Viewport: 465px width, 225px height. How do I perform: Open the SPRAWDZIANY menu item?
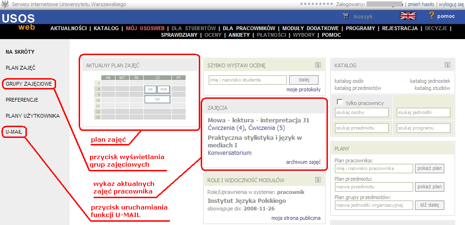tap(179, 35)
